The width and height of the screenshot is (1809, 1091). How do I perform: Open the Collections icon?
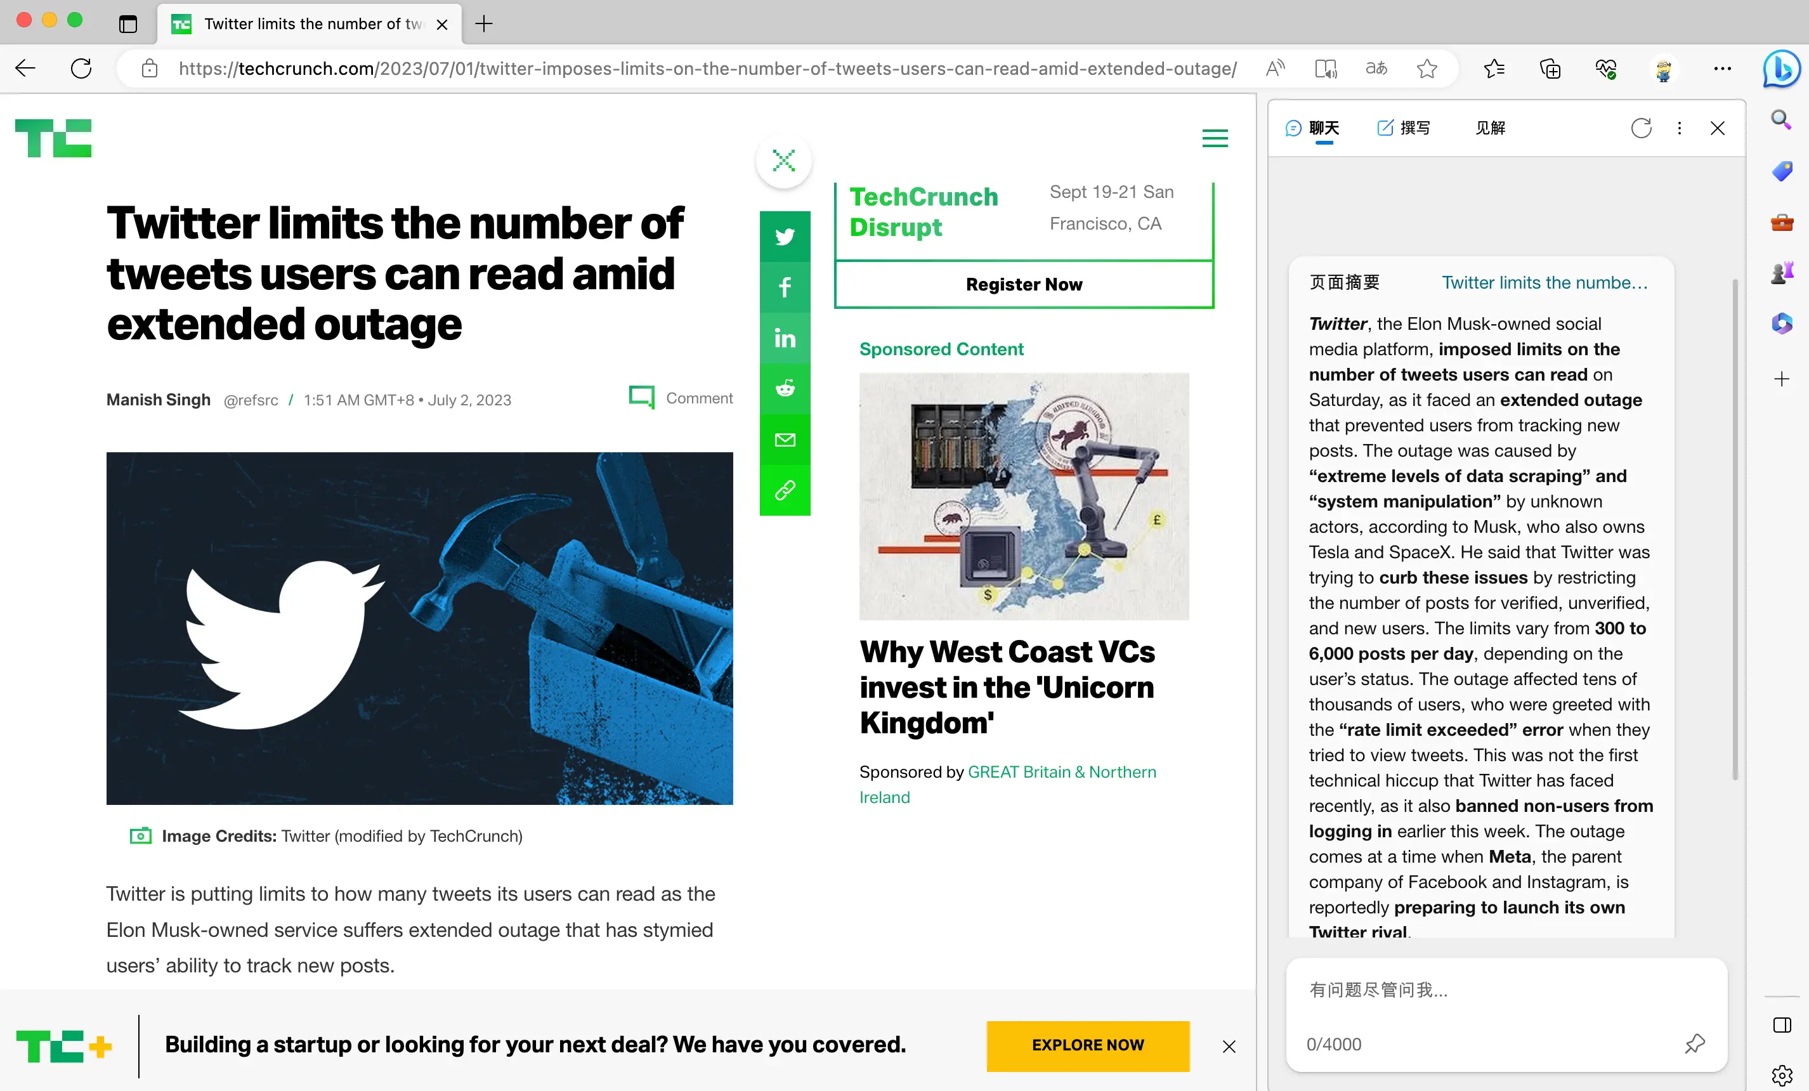click(x=1550, y=69)
